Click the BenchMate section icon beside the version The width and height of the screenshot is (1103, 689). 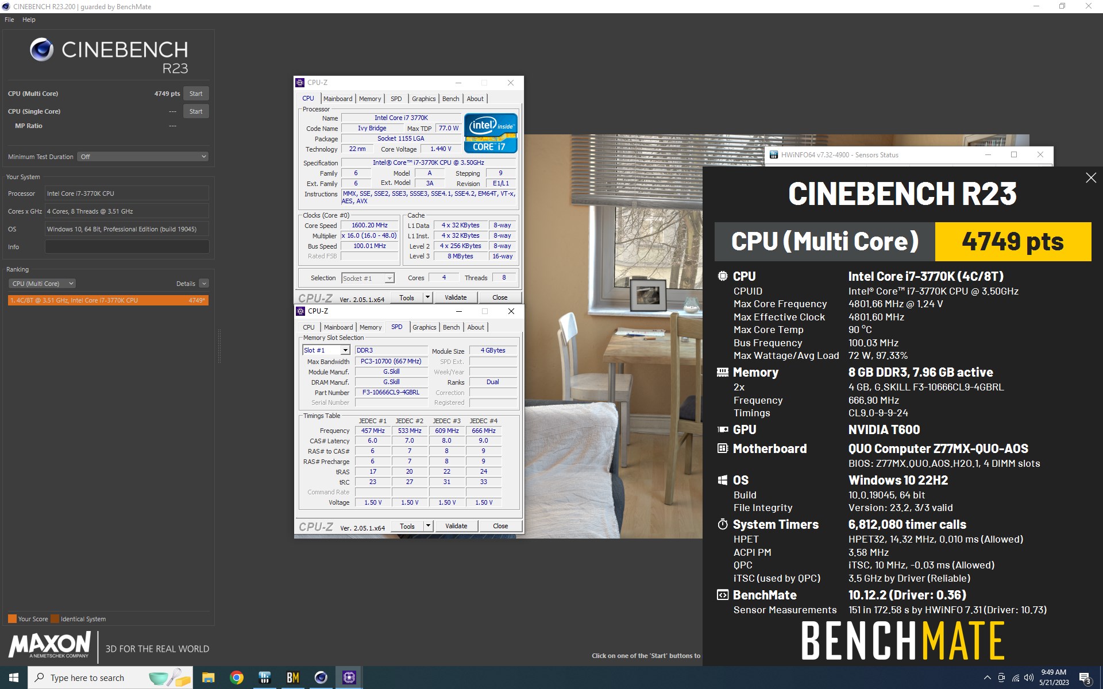(722, 595)
